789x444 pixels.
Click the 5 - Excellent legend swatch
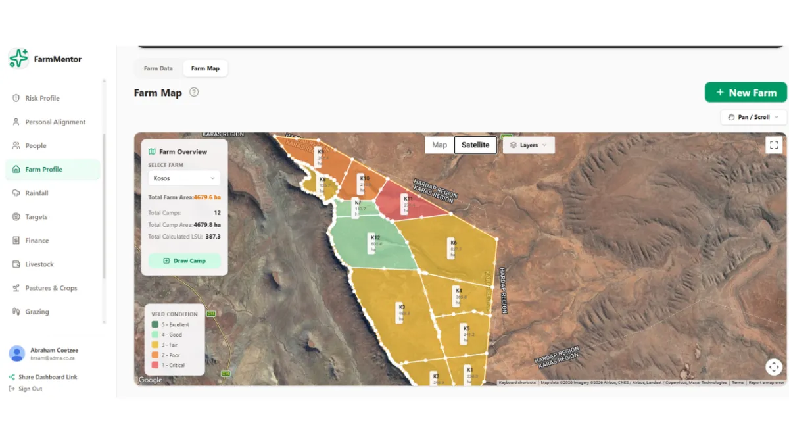pos(155,324)
